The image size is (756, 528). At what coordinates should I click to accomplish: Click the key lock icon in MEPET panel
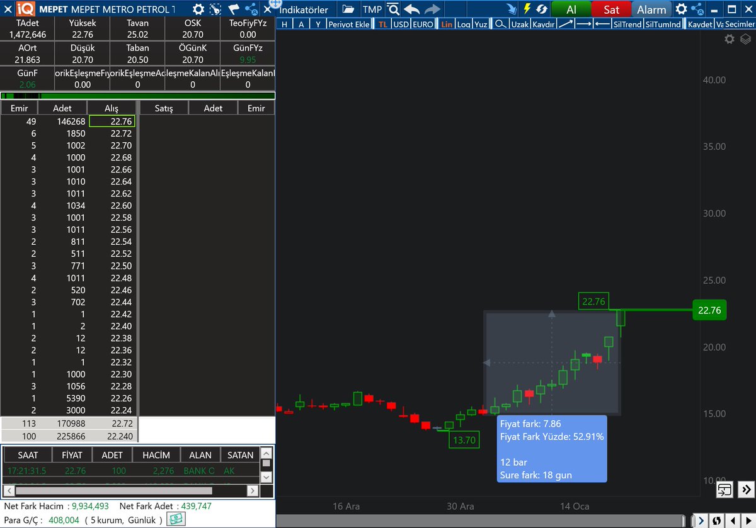click(215, 9)
